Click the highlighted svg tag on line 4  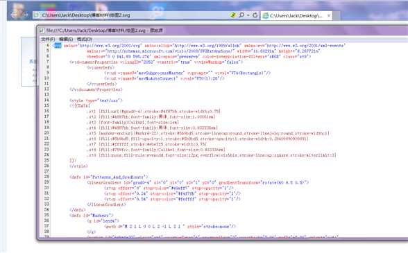(x=58, y=46)
